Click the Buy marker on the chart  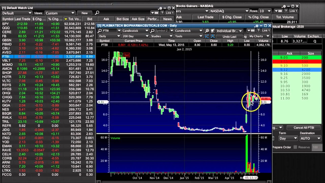120,55
